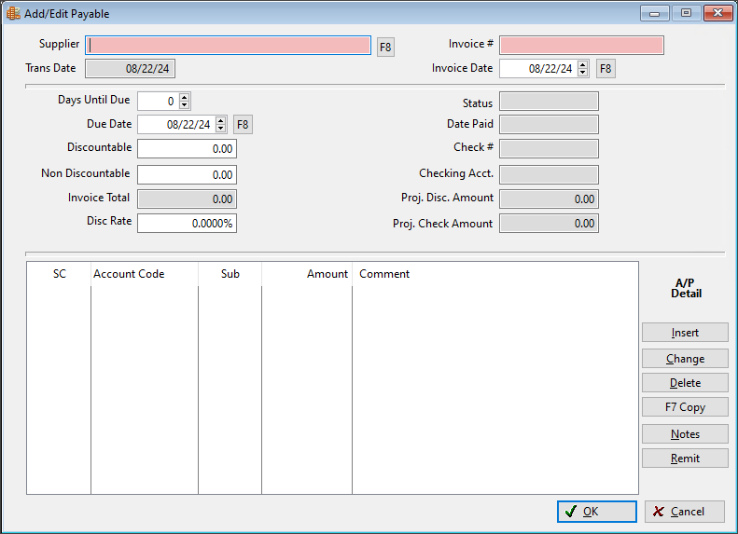Decrease Invoice Date with down spinner arrow
Viewport: 738px width, 534px height.
pyautogui.click(x=583, y=73)
